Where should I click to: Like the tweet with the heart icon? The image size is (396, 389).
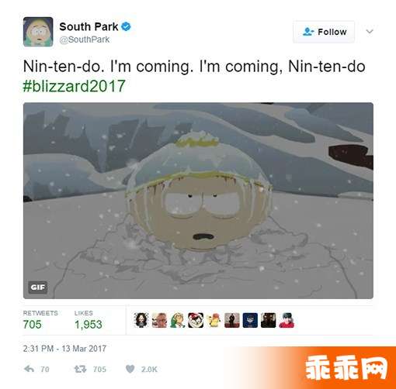pos(130,369)
